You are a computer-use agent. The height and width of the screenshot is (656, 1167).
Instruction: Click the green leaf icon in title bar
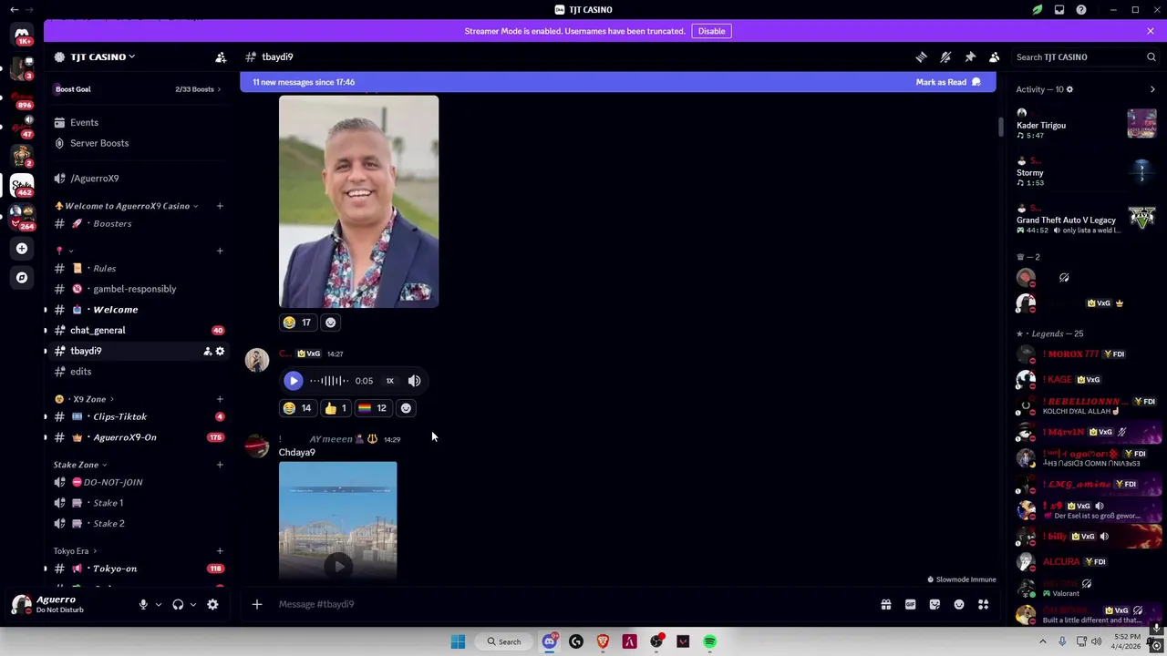(x=1038, y=10)
